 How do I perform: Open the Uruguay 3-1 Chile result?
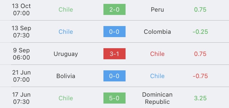click(114, 54)
